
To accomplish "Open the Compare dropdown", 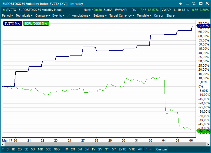I will click(x=42, y=15).
